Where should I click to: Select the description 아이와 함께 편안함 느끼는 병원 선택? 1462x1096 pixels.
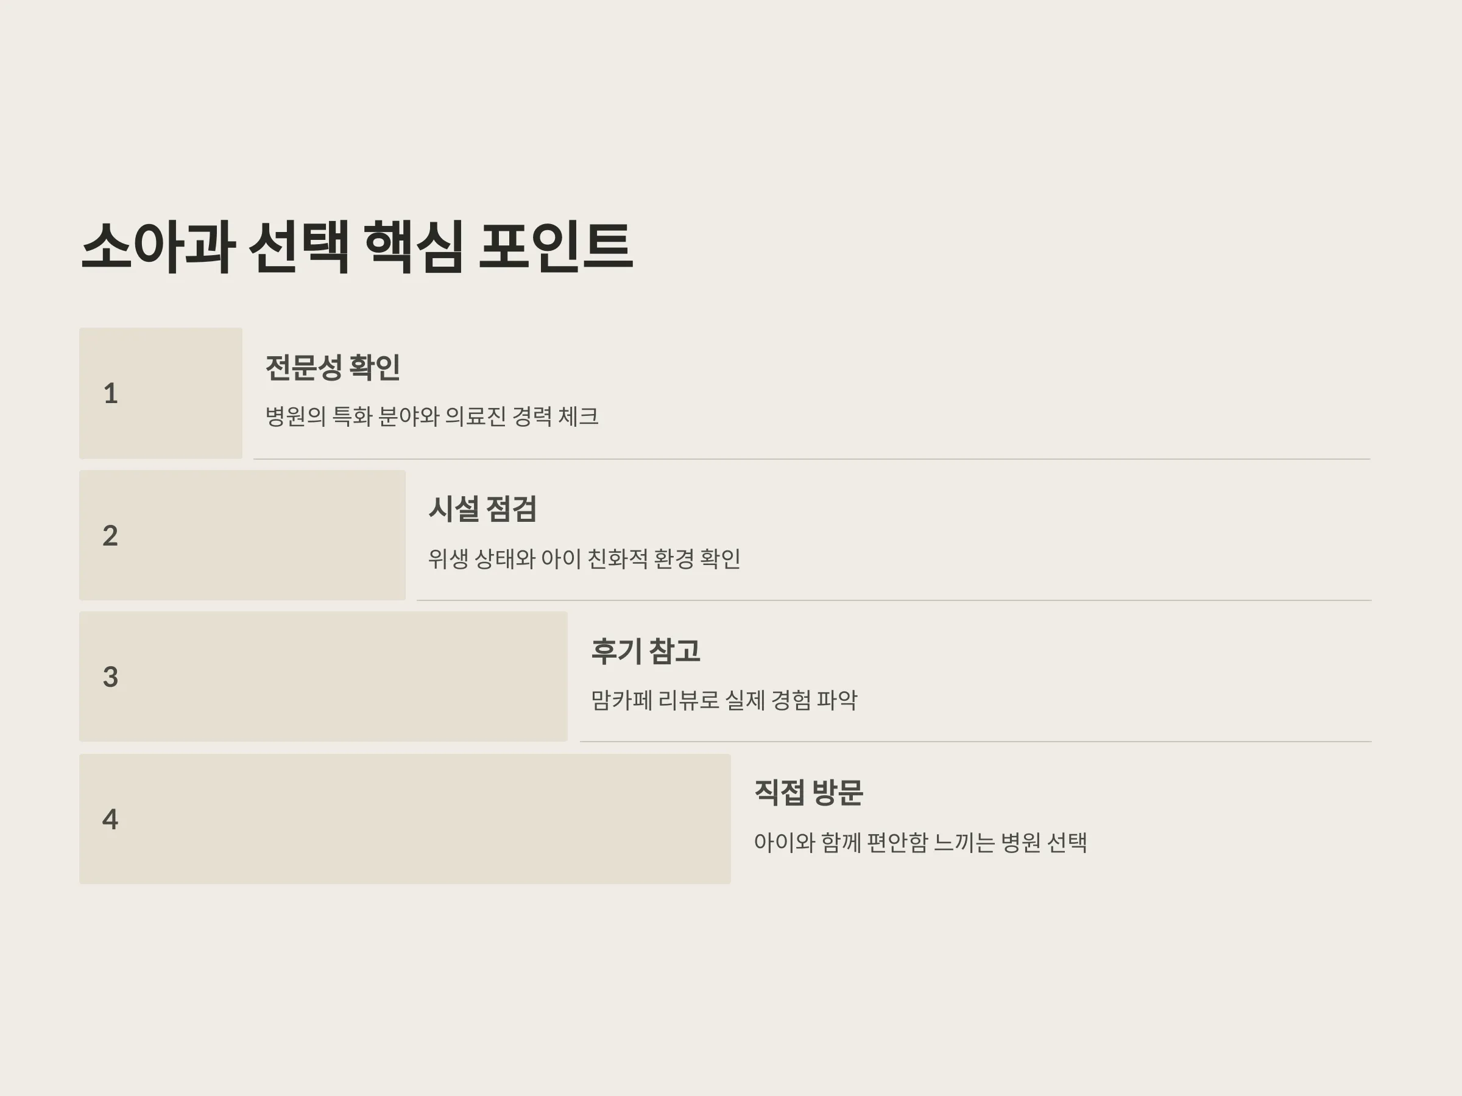(x=920, y=842)
